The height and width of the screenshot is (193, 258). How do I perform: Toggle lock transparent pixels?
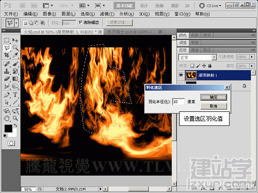pos(192,66)
